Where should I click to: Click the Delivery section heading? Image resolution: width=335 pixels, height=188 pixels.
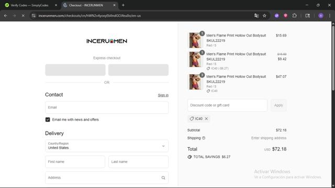coord(54,133)
